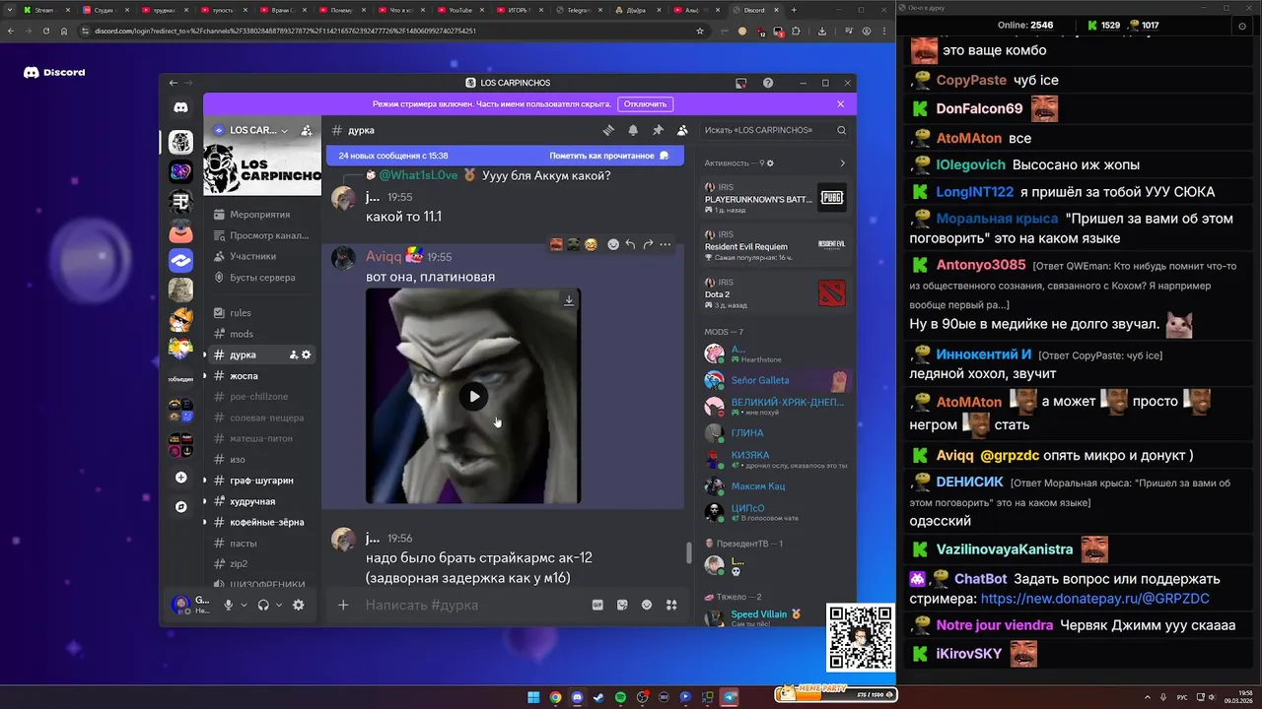Search in LOS CARPINCHOS search field
This screenshot has height=709, width=1262.
pyautogui.click(x=775, y=130)
